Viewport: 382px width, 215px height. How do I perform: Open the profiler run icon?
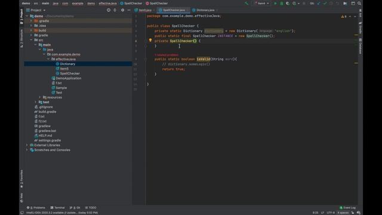294,4
